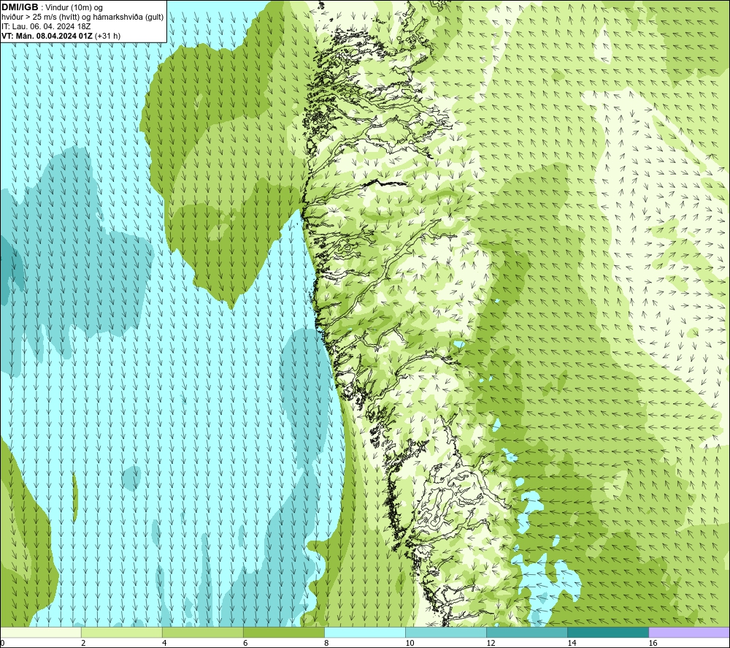This screenshot has height=648, width=730.
Task: Click the '(+31 h)' forecast offset text
Action: (107, 36)
